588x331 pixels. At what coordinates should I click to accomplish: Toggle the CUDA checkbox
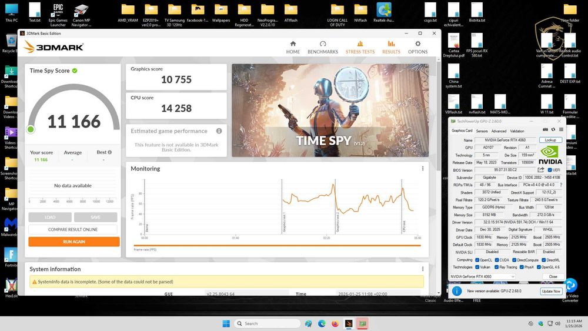click(x=496, y=260)
